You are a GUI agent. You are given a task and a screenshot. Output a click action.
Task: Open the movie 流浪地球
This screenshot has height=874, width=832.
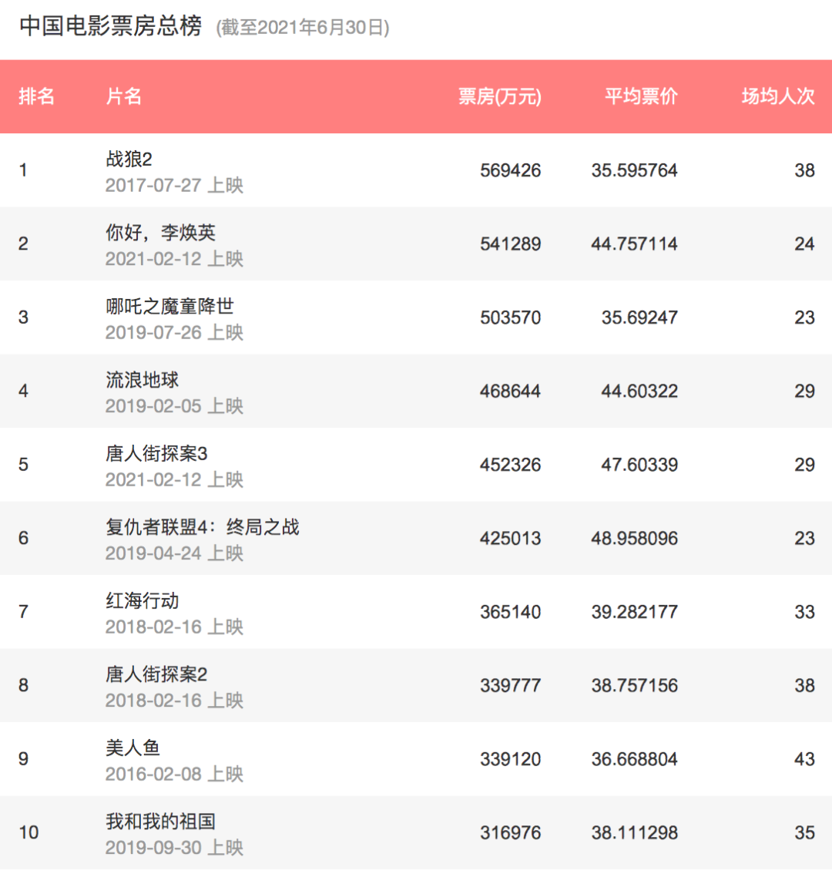click(142, 380)
